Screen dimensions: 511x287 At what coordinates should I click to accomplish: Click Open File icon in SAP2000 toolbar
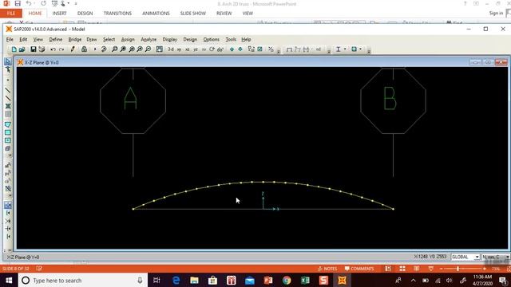click(22, 49)
